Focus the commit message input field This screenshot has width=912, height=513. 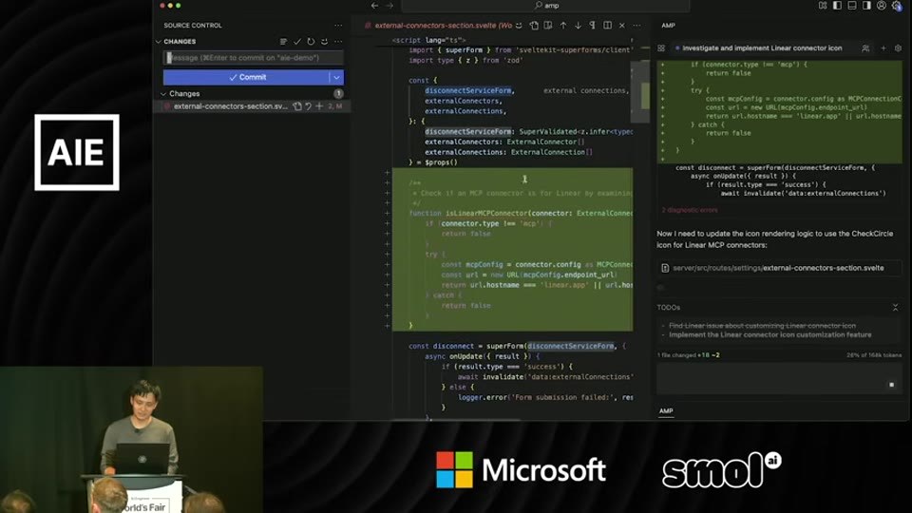click(253, 58)
